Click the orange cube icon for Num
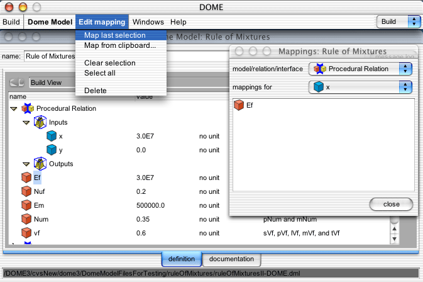 26,219
